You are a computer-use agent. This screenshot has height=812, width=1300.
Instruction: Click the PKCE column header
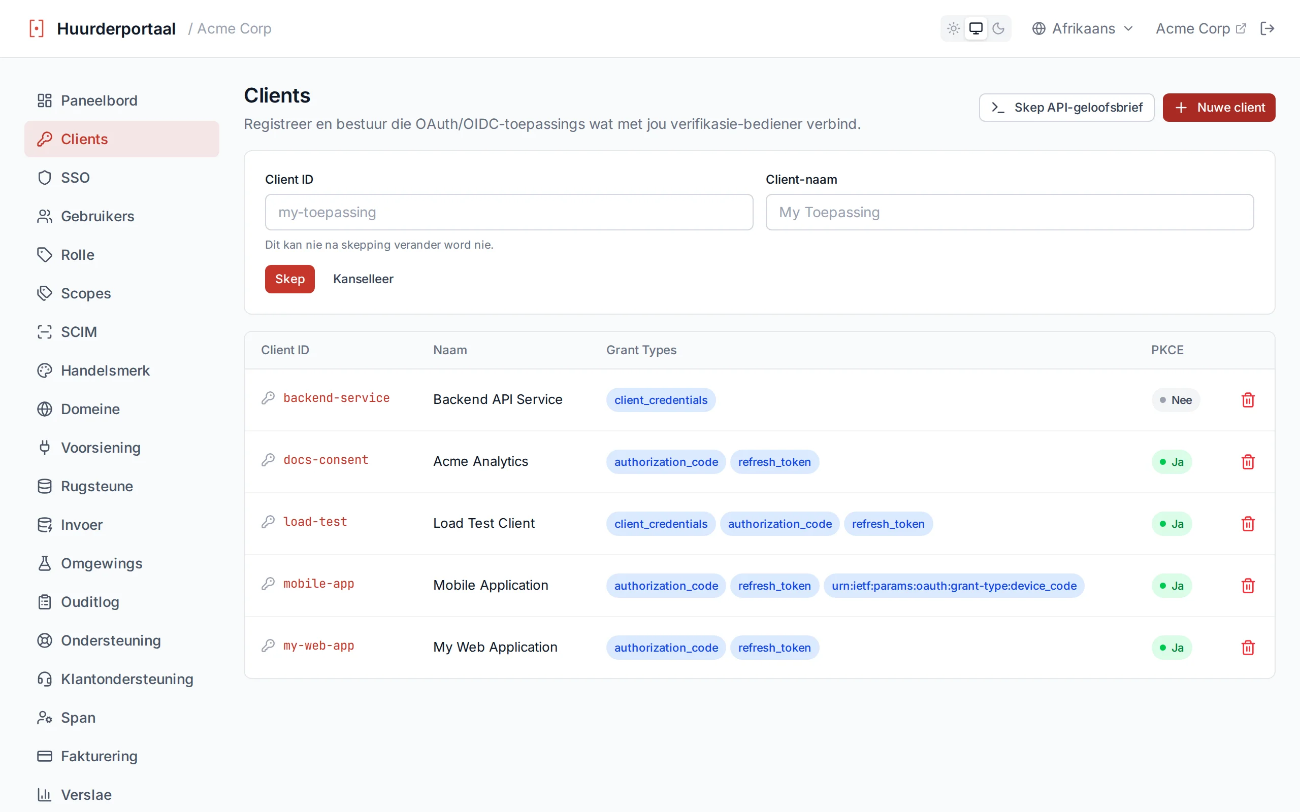coord(1167,350)
